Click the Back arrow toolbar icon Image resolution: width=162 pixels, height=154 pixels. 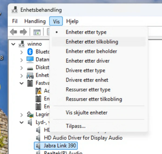coord(13,32)
